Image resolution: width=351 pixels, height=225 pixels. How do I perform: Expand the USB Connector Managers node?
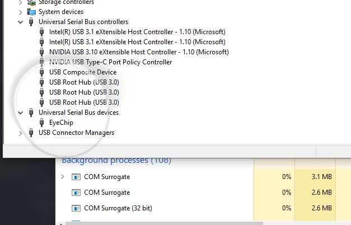pos(21,133)
